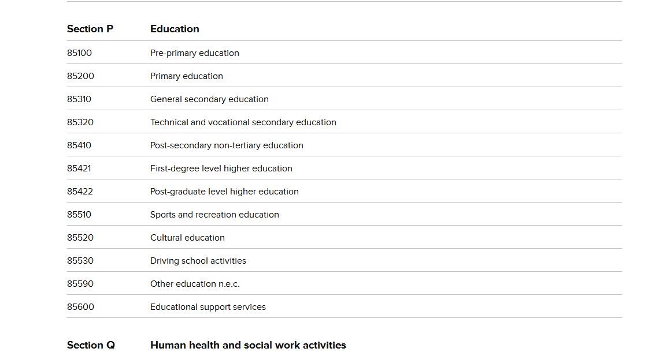This screenshot has height=352, width=663.
Task: Click "Post-graduate level higher education" description
Action: pos(224,192)
